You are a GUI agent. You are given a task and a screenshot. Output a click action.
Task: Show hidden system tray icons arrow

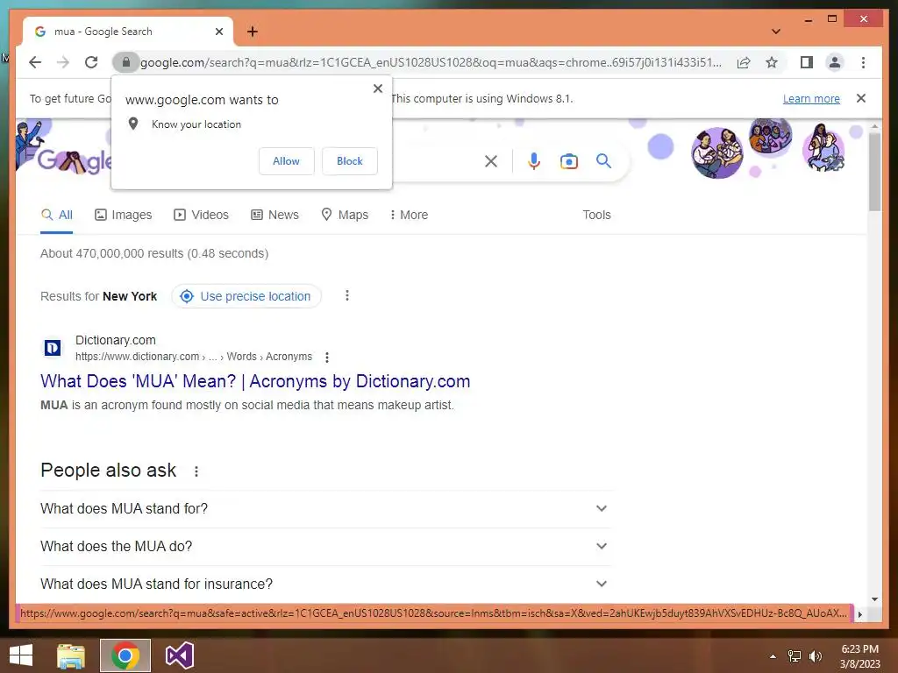(773, 656)
